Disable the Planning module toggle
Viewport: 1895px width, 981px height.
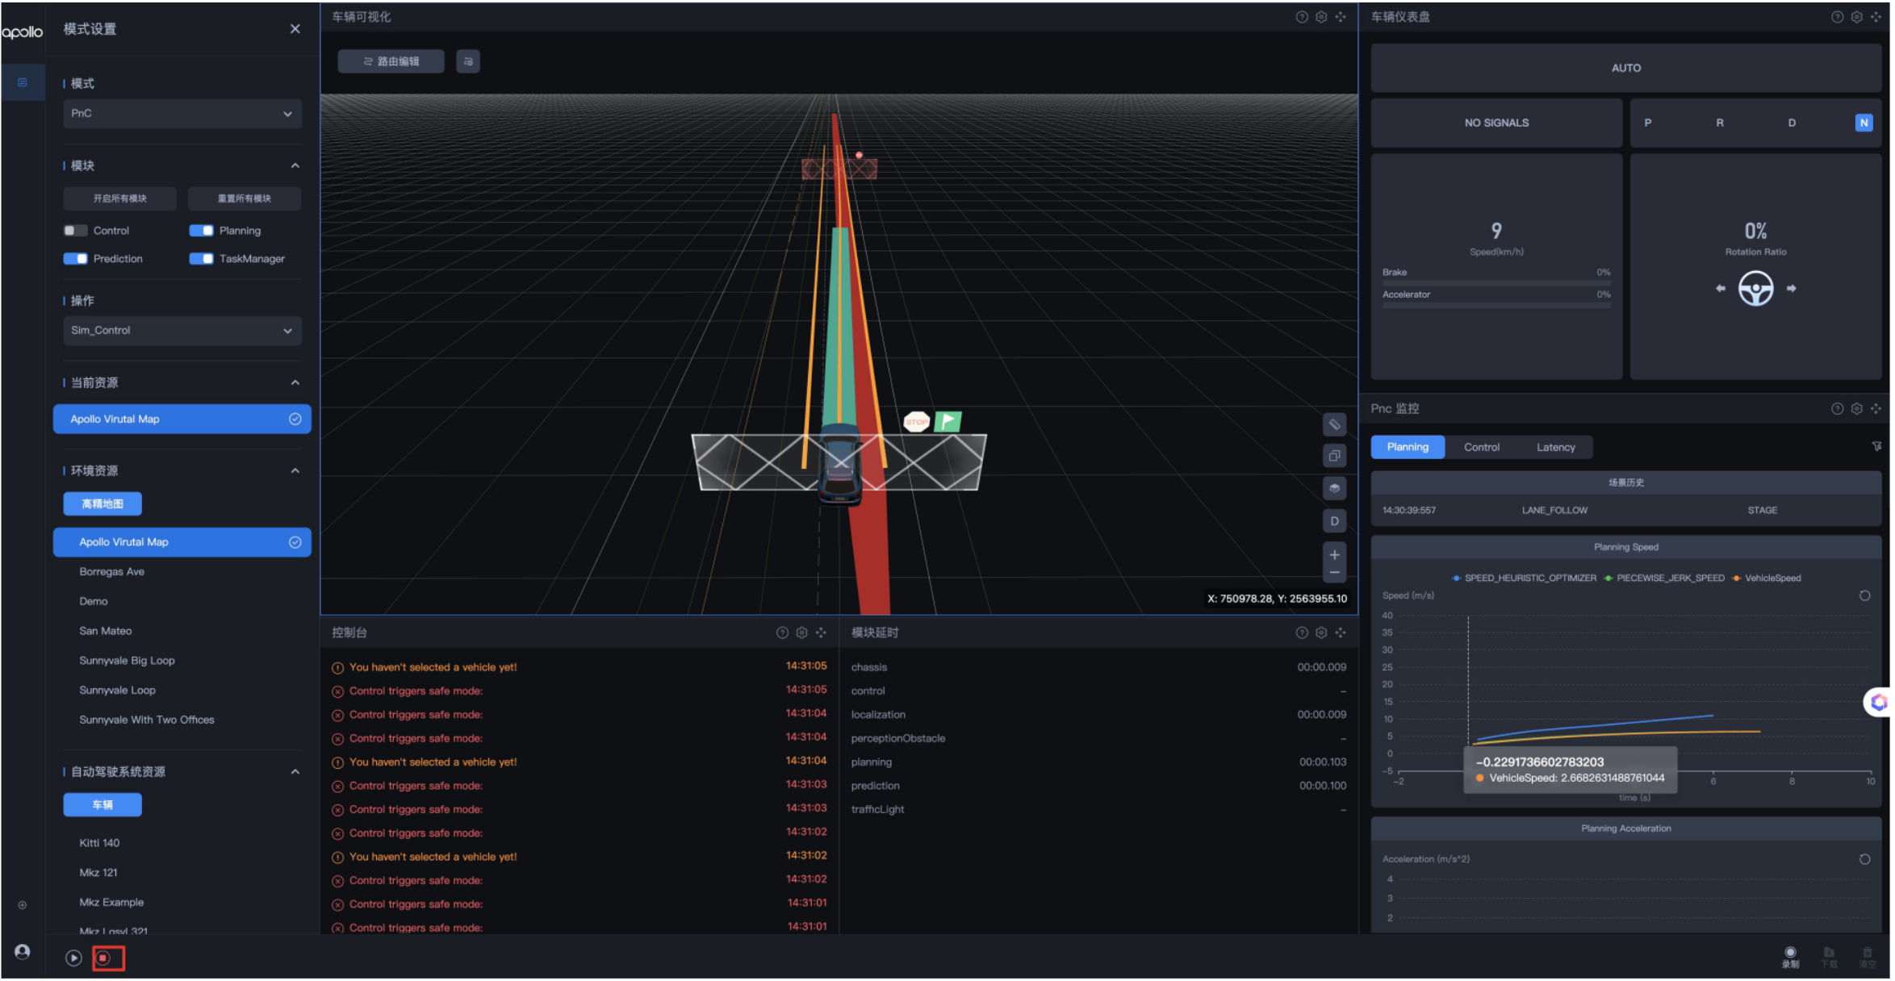[x=202, y=231]
